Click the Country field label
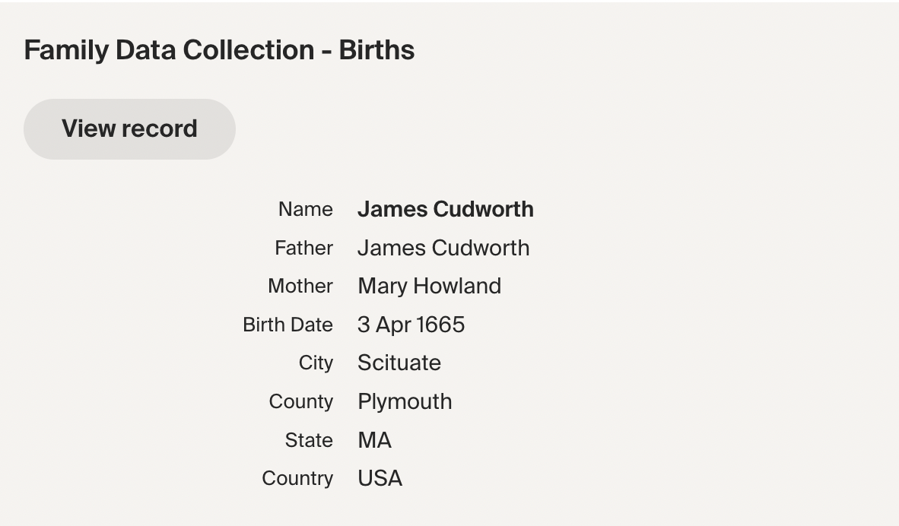This screenshot has width=899, height=526. pyautogui.click(x=297, y=478)
